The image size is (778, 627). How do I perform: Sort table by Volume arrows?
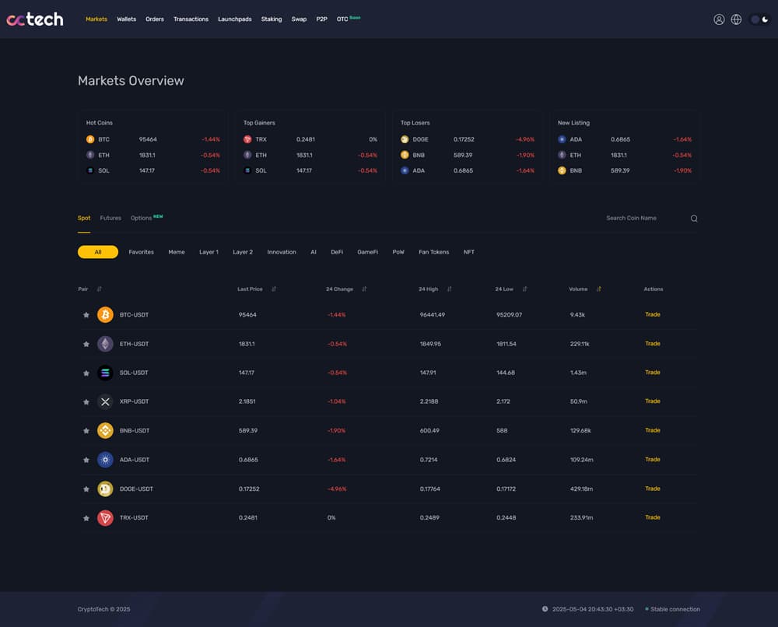[599, 289]
